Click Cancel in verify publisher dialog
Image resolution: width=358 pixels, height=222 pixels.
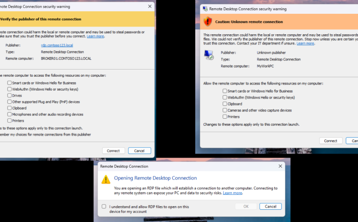pyautogui.click(x=139, y=151)
